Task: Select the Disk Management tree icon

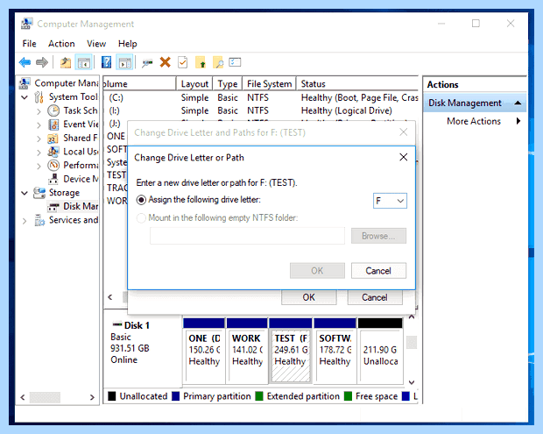Action: (53, 207)
